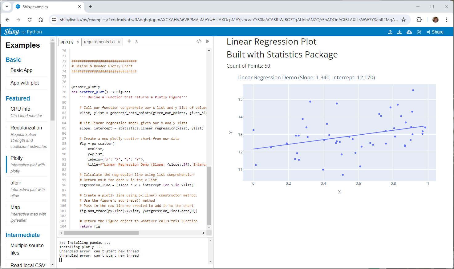Click code line 85 linear_regression call

point(141,128)
